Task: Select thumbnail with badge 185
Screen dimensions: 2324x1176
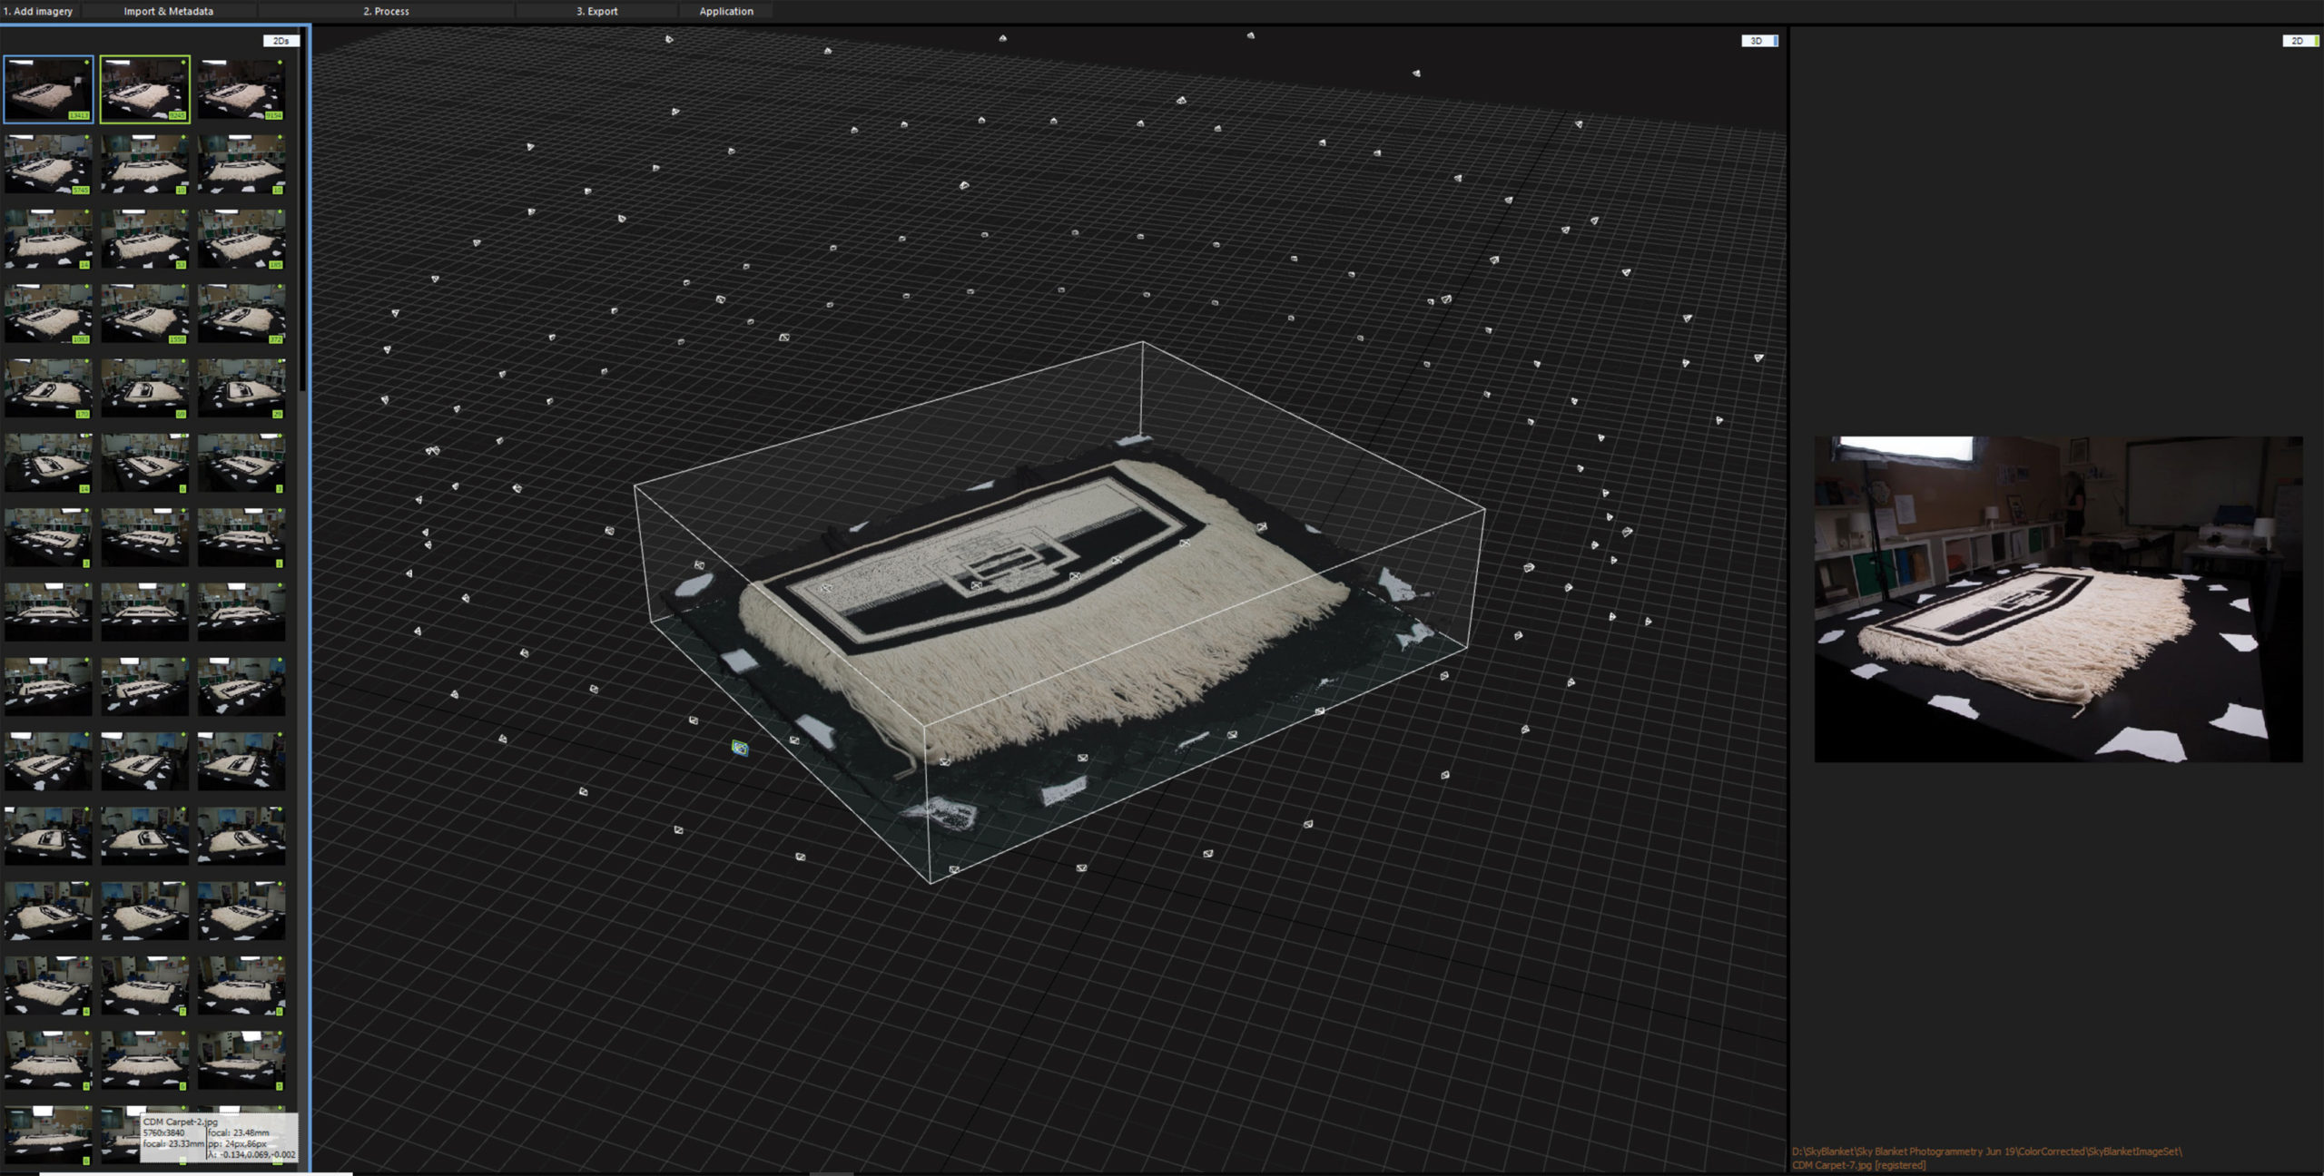Action: click(x=241, y=239)
